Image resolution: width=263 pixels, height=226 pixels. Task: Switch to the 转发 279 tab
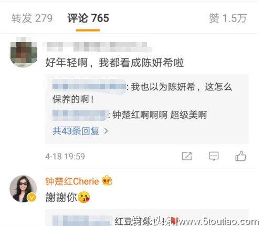(x=32, y=18)
